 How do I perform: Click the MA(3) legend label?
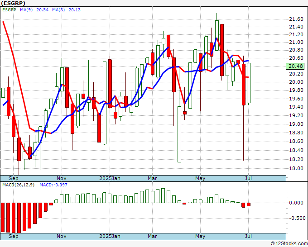(x=58, y=10)
